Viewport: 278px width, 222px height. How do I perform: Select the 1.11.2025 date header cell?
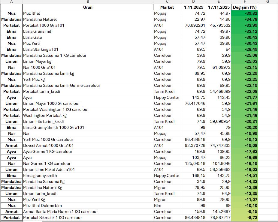click(193, 7)
